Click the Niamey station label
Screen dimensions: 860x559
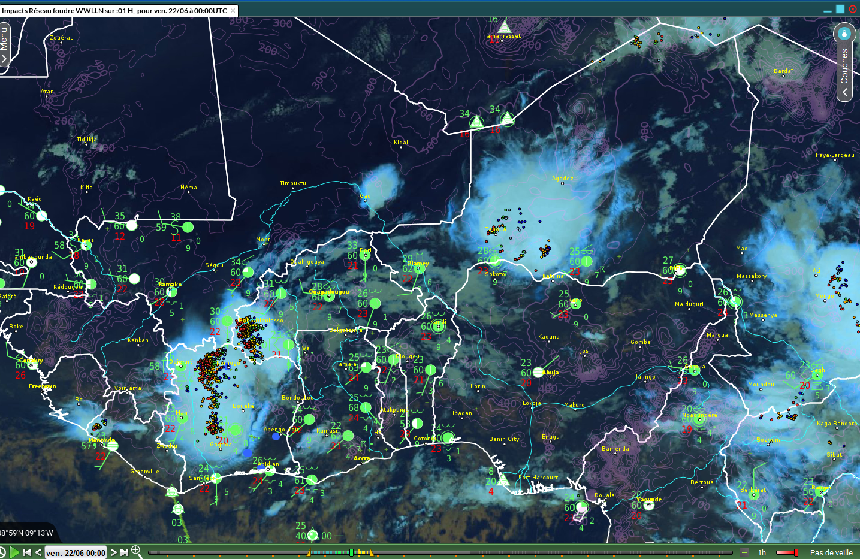point(418,263)
